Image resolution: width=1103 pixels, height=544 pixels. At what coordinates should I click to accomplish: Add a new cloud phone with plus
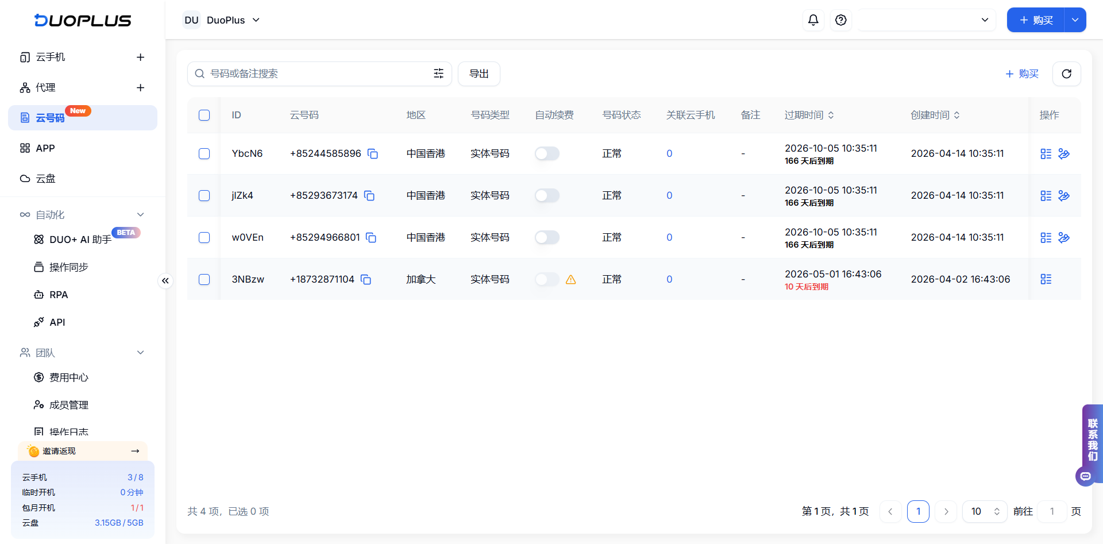click(140, 57)
